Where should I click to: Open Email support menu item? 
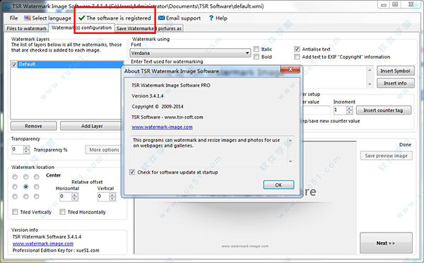[x=179, y=18]
